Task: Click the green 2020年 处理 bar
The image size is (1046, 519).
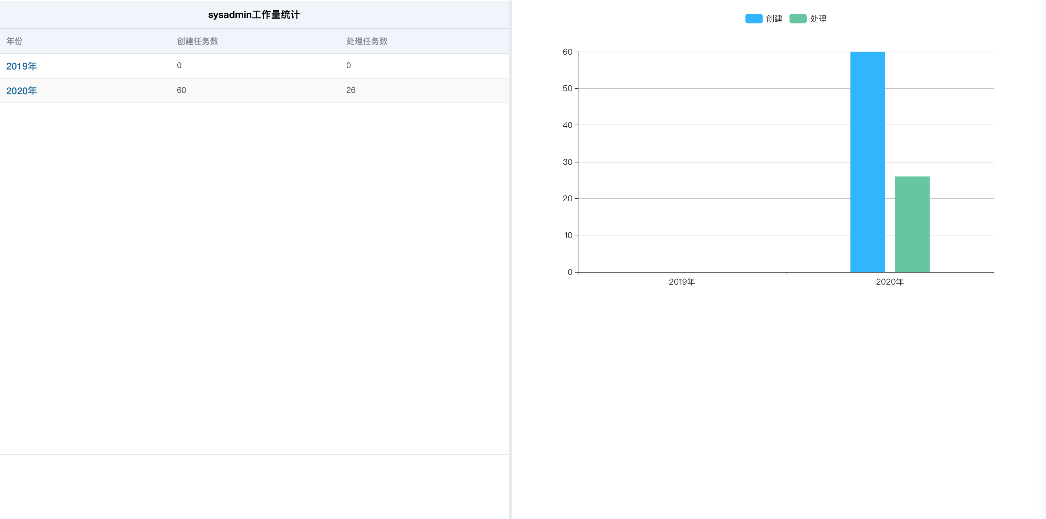Action: click(x=912, y=224)
